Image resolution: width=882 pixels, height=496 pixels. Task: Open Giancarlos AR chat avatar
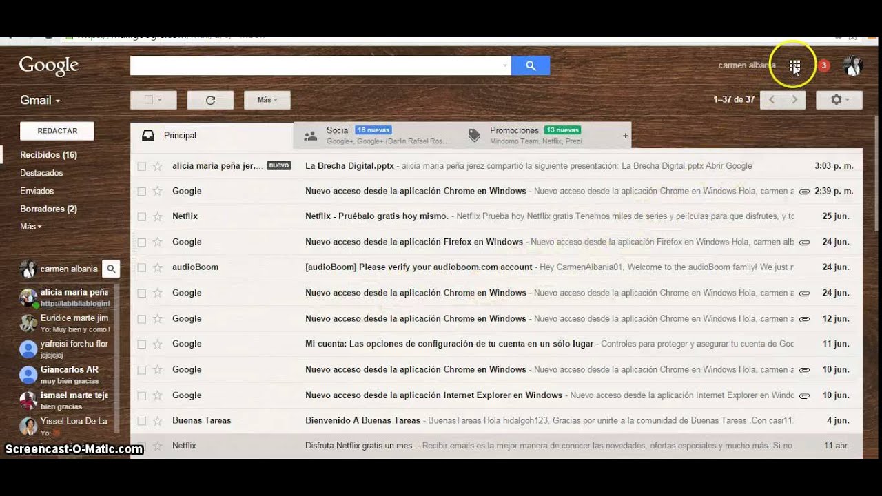28,375
